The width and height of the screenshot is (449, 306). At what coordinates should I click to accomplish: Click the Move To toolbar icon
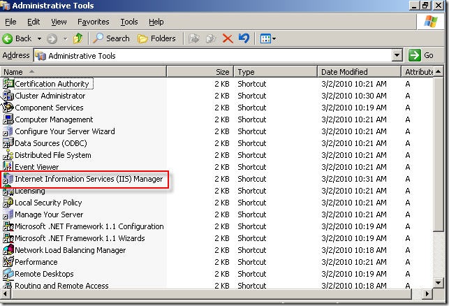[x=194, y=38]
